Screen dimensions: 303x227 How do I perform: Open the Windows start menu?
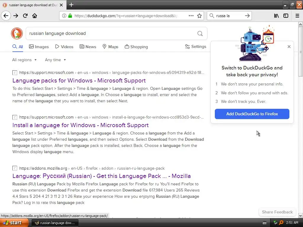point(14,223)
